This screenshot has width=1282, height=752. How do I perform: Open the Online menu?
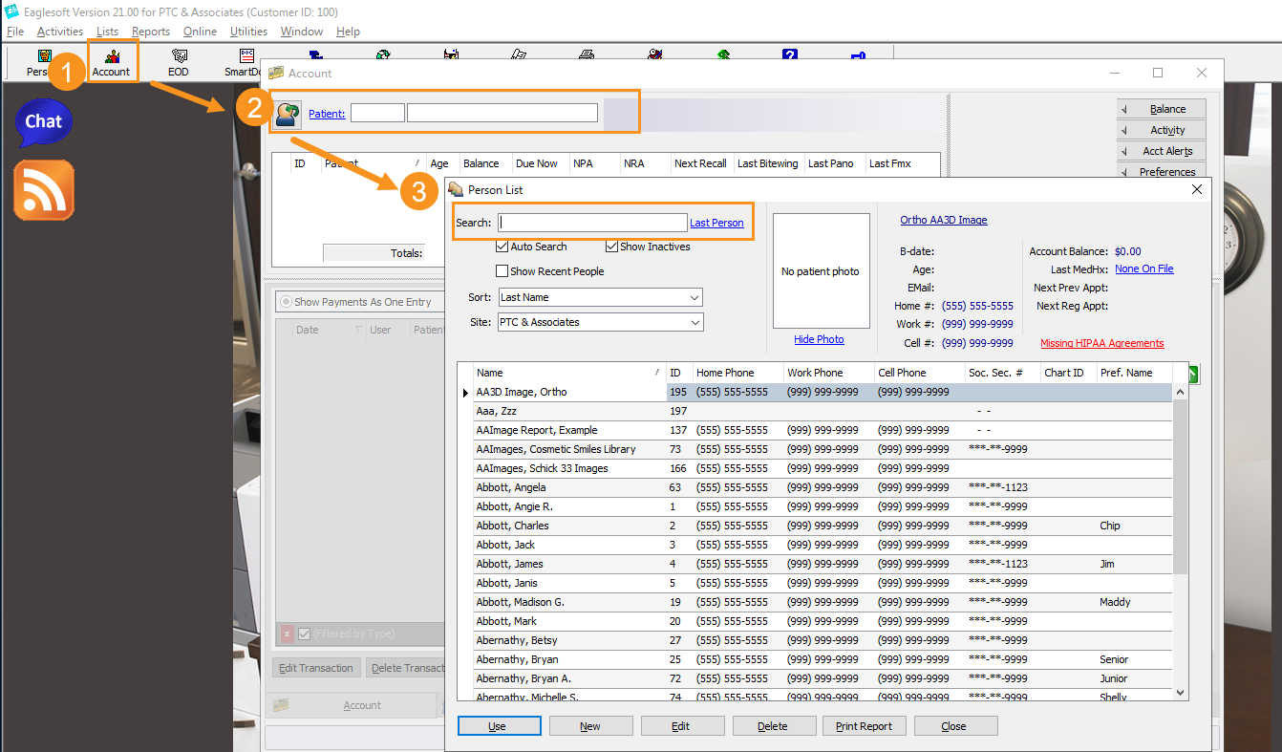(201, 32)
